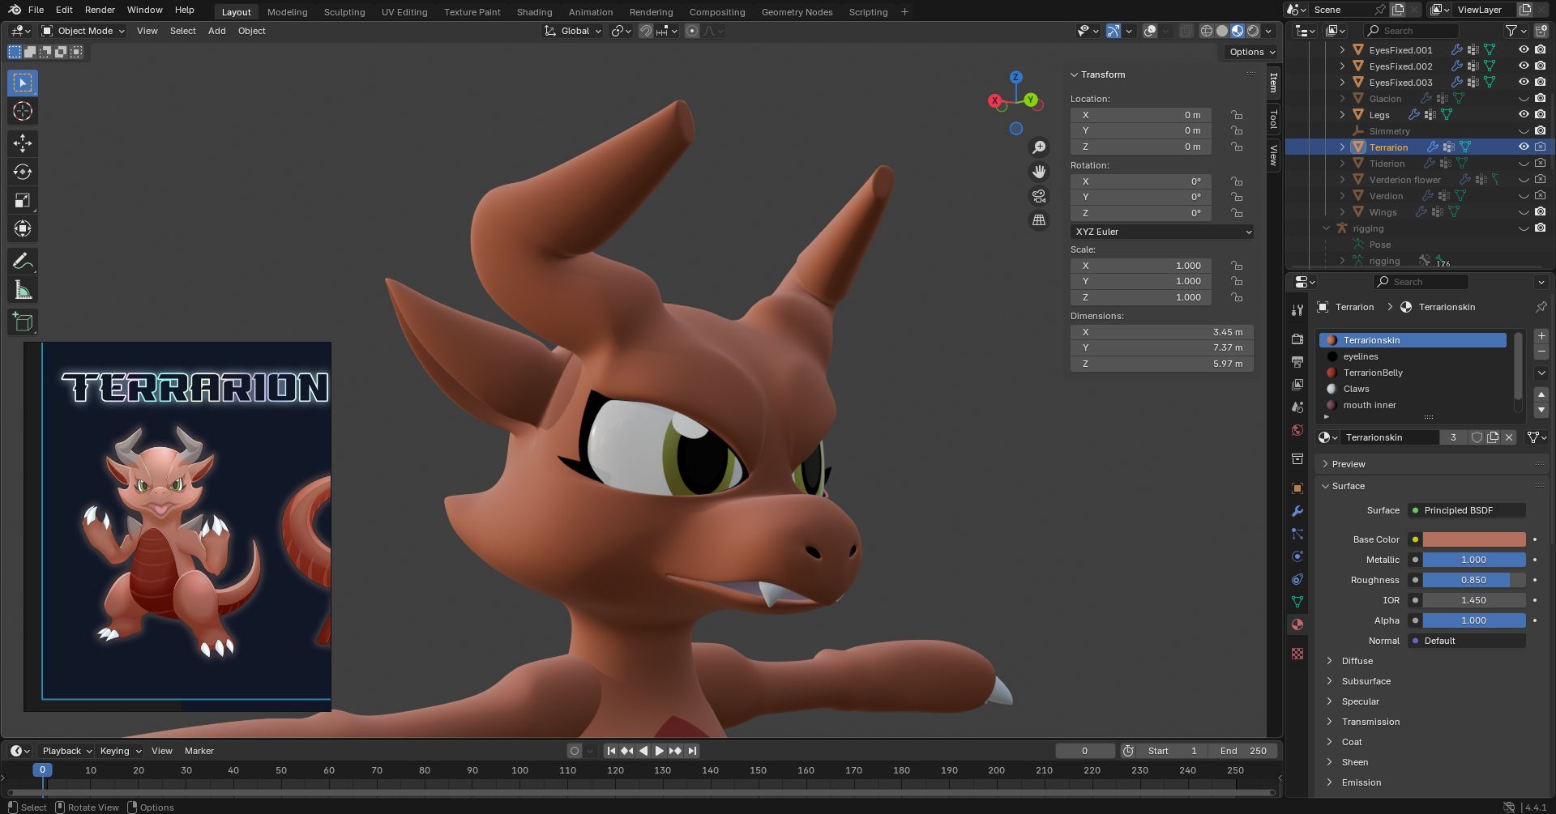Lock the Location X value
1556x814 pixels.
[x=1237, y=115]
